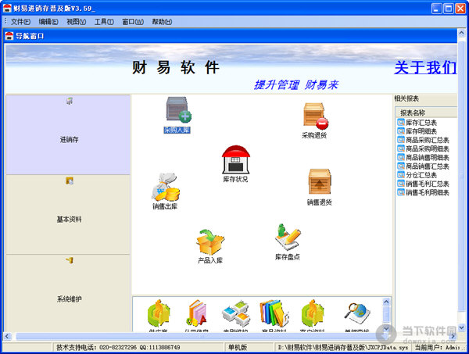Click the key icon above 系统维护
The width and height of the screenshot is (469, 354).
[70, 260]
